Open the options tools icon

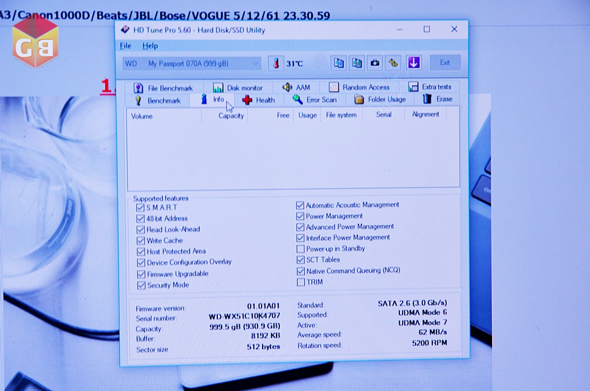click(393, 62)
